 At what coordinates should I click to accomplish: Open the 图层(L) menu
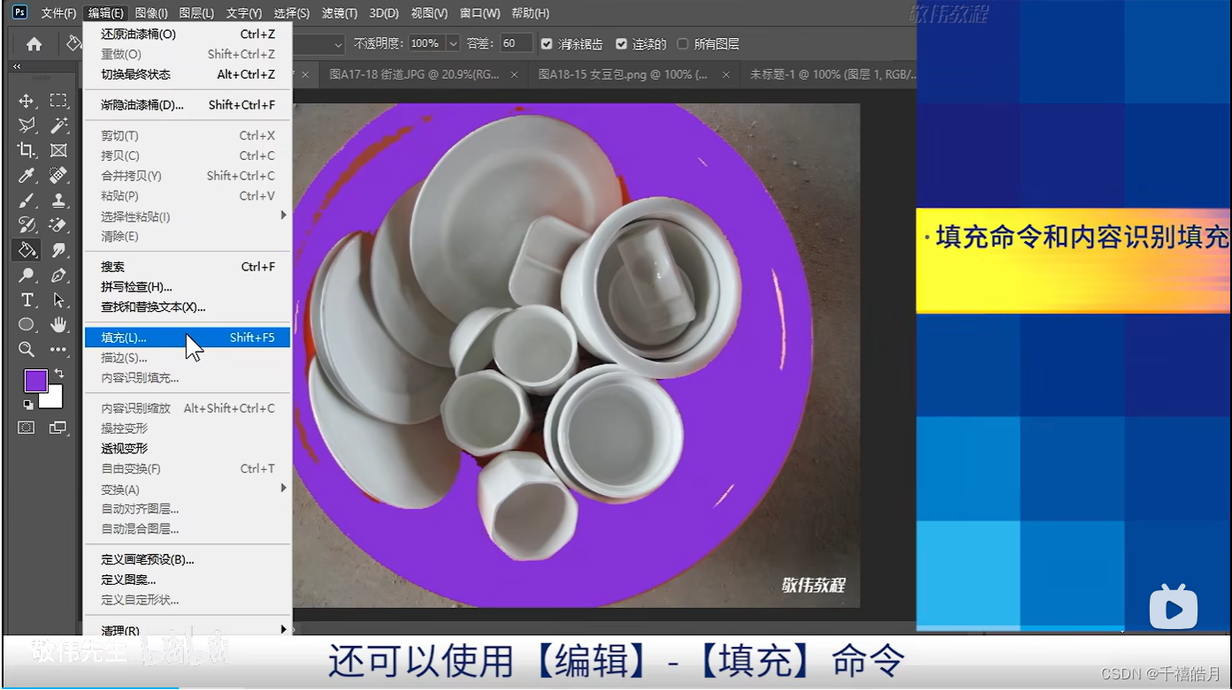point(196,13)
